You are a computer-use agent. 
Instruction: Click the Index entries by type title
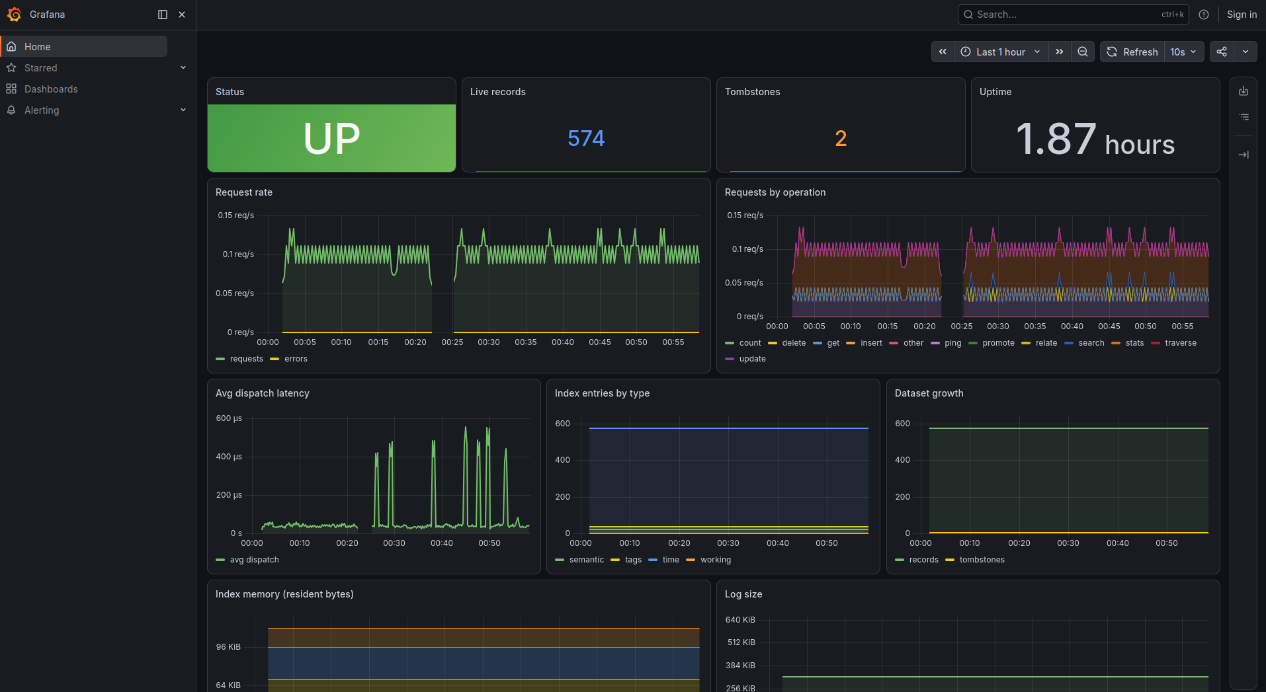(602, 393)
